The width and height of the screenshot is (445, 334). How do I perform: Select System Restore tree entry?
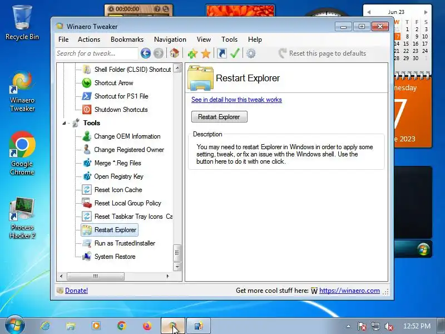point(115,257)
